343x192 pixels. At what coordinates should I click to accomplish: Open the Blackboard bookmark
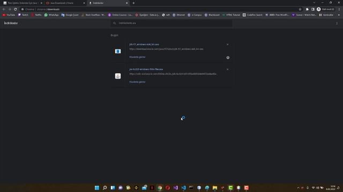(212, 15)
